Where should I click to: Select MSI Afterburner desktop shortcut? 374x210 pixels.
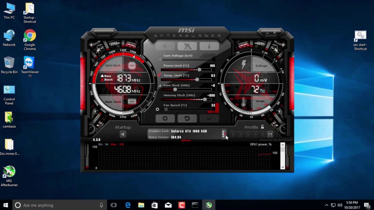[x=9, y=176]
